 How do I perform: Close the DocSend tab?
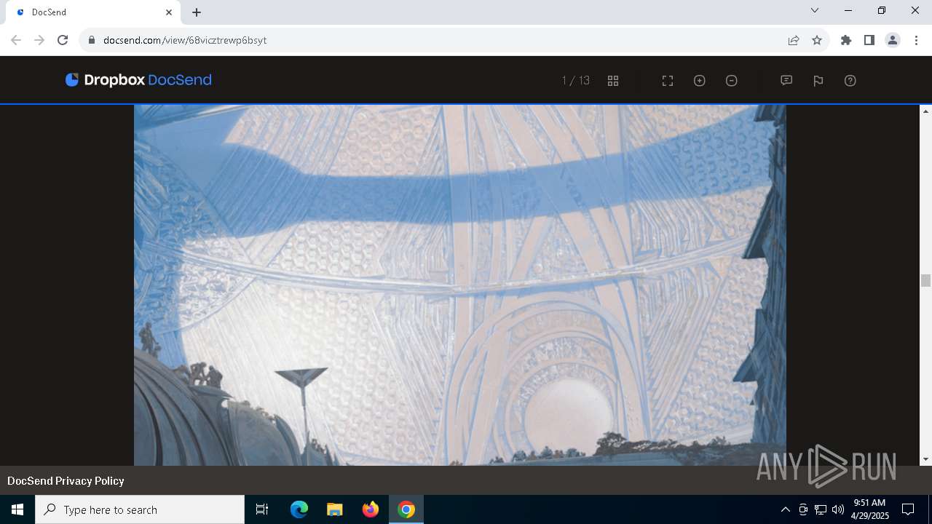169,12
